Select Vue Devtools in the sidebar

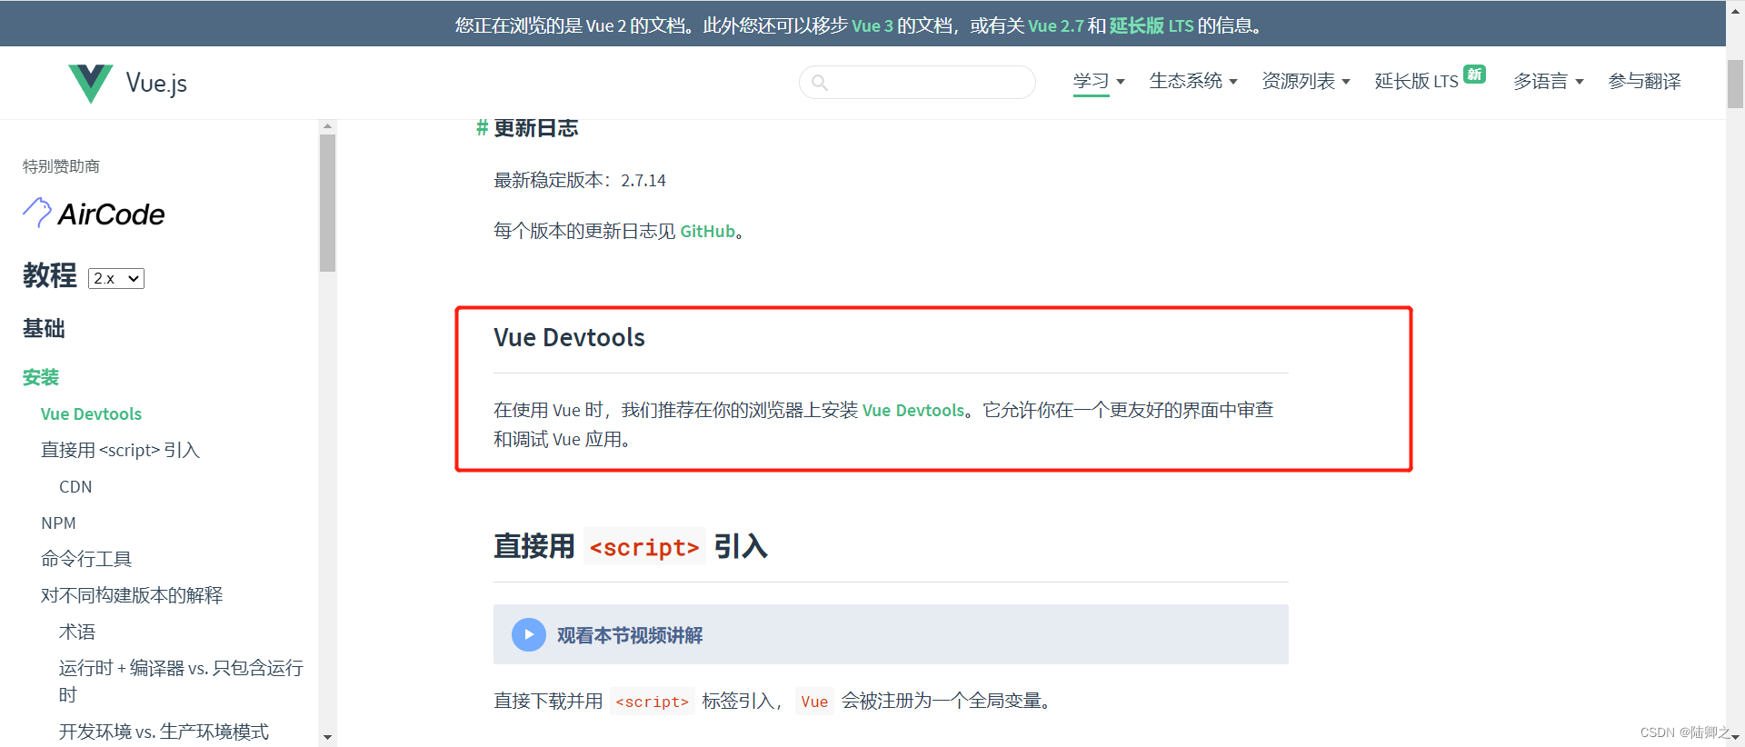coord(91,413)
